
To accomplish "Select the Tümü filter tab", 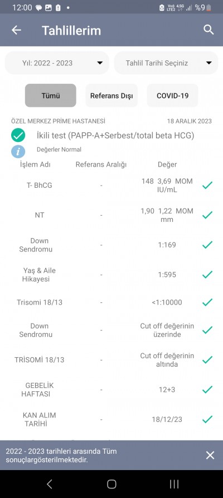I will (x=51, y=95).
